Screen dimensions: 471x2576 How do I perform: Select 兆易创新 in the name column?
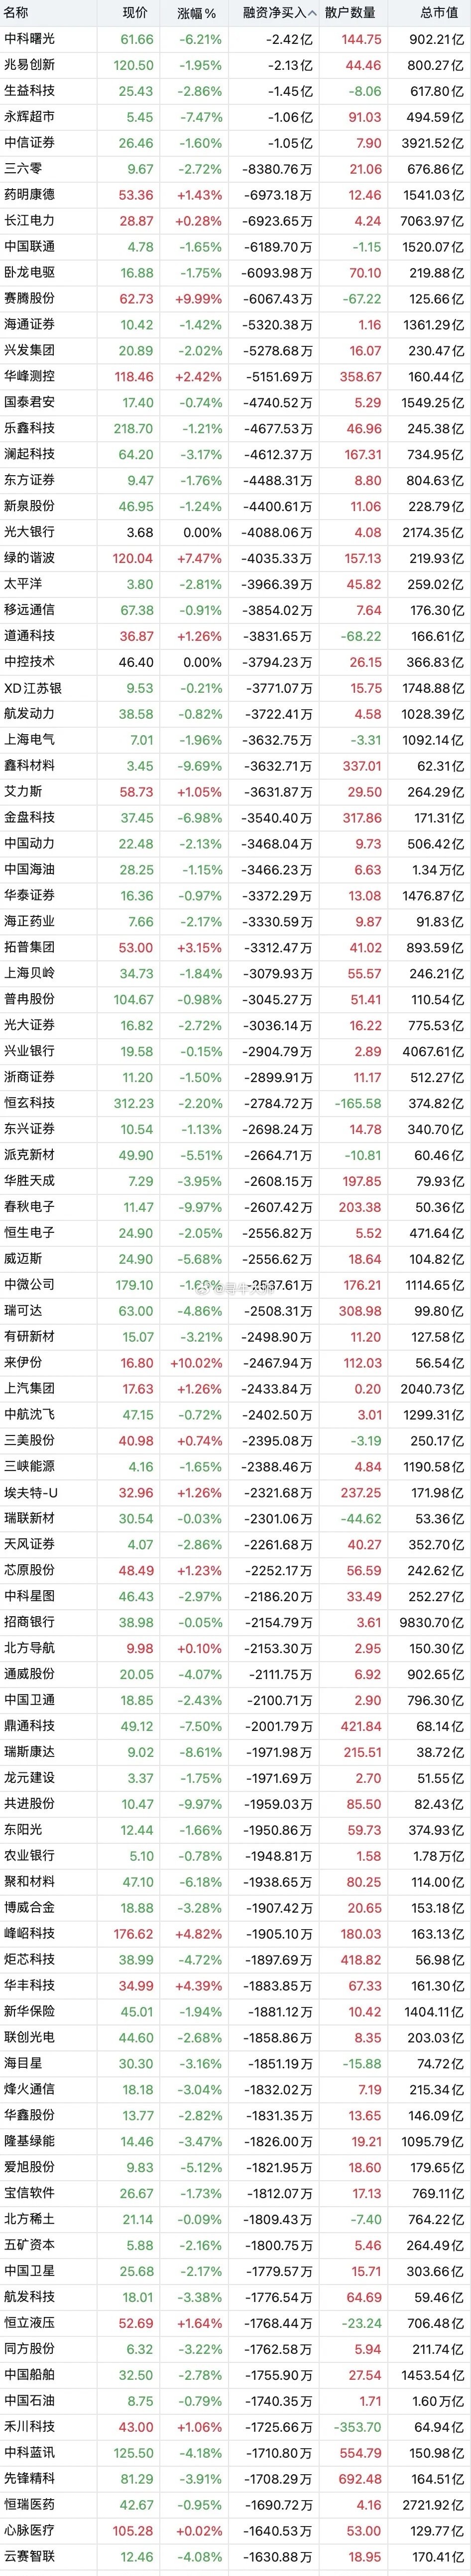[30, 65]
